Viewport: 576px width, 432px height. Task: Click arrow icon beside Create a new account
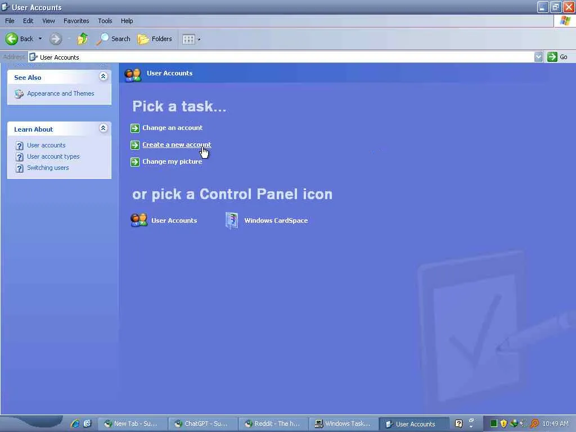coord(135,145)
